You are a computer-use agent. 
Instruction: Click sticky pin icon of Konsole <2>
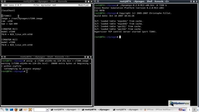tap(98, 1)
